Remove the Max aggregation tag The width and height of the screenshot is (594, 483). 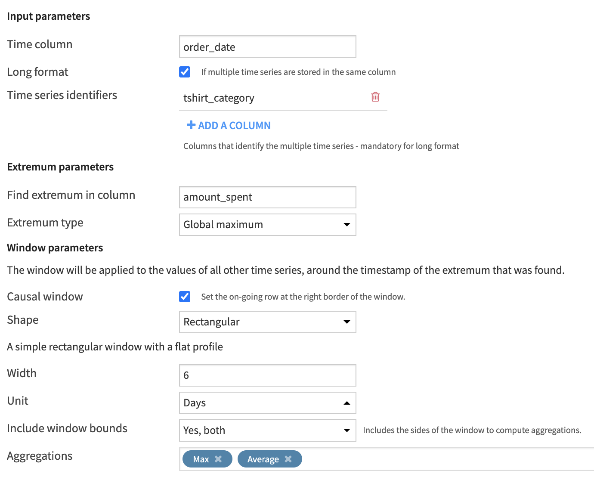click(x=218, y=459)
